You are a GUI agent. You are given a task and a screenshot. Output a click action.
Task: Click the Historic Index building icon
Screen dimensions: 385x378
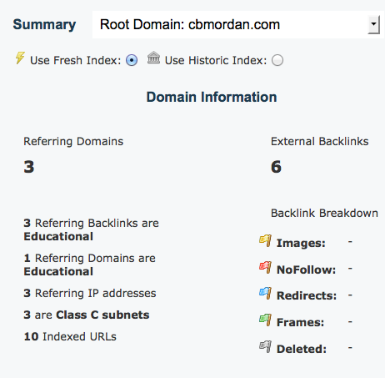click(x=153, y=58)
